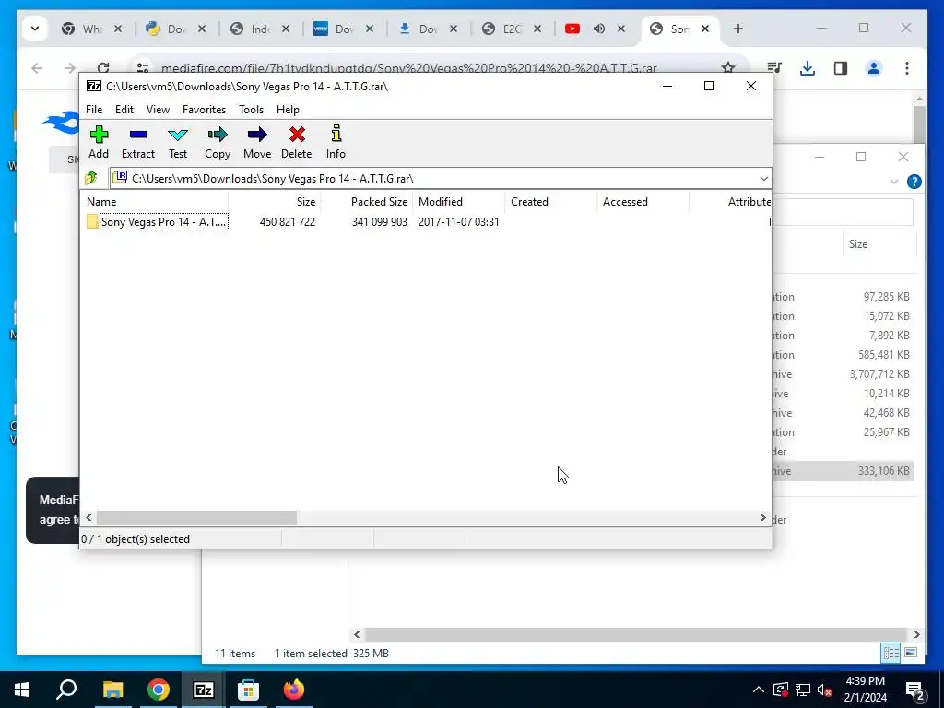
Task: Click the 450 821 722 size value
Action: click(288, 222)
